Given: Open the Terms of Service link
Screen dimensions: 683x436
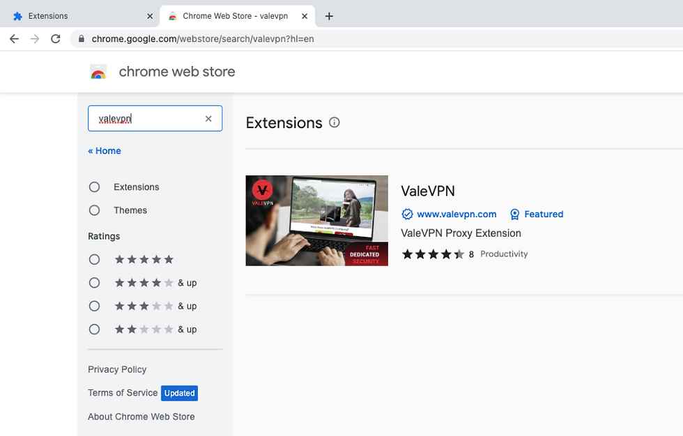Looking at the screenshot, I should (123, 393).
